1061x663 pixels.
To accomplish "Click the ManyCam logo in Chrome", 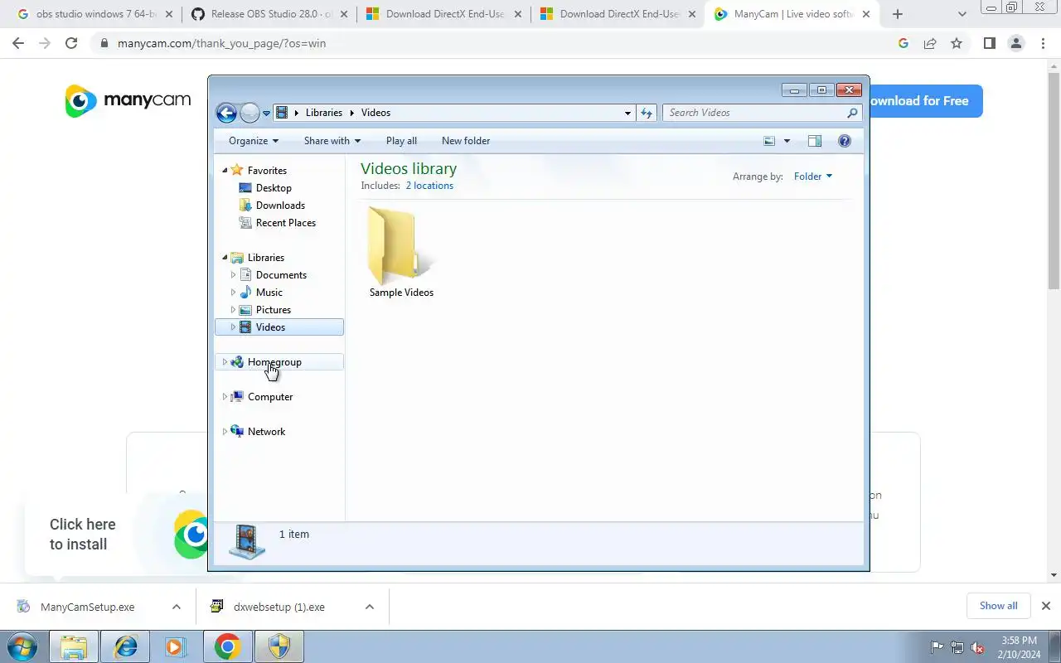I will click(x=128, y=101).
